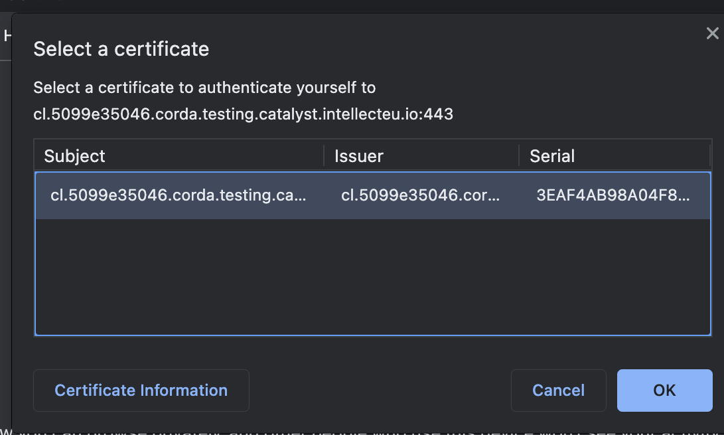The width and height of the screenshot is (724, 435).
Task: Click the Certificate Information button label
Action: coord(141,391)
